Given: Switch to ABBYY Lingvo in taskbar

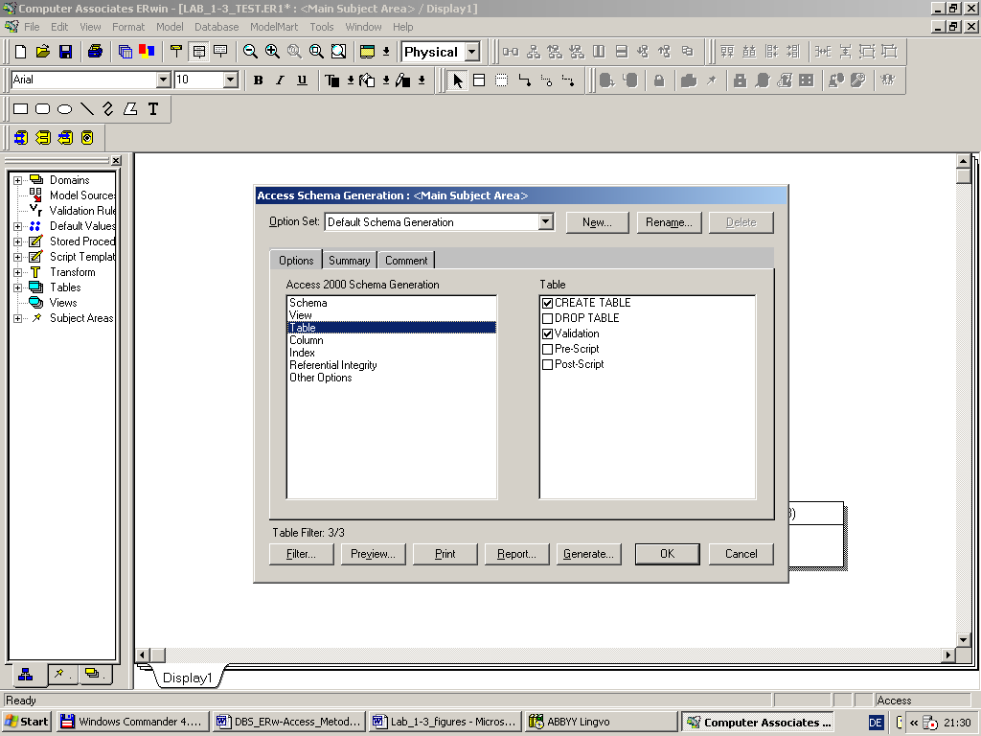Looking at the screenshot, I should point(601,722).
